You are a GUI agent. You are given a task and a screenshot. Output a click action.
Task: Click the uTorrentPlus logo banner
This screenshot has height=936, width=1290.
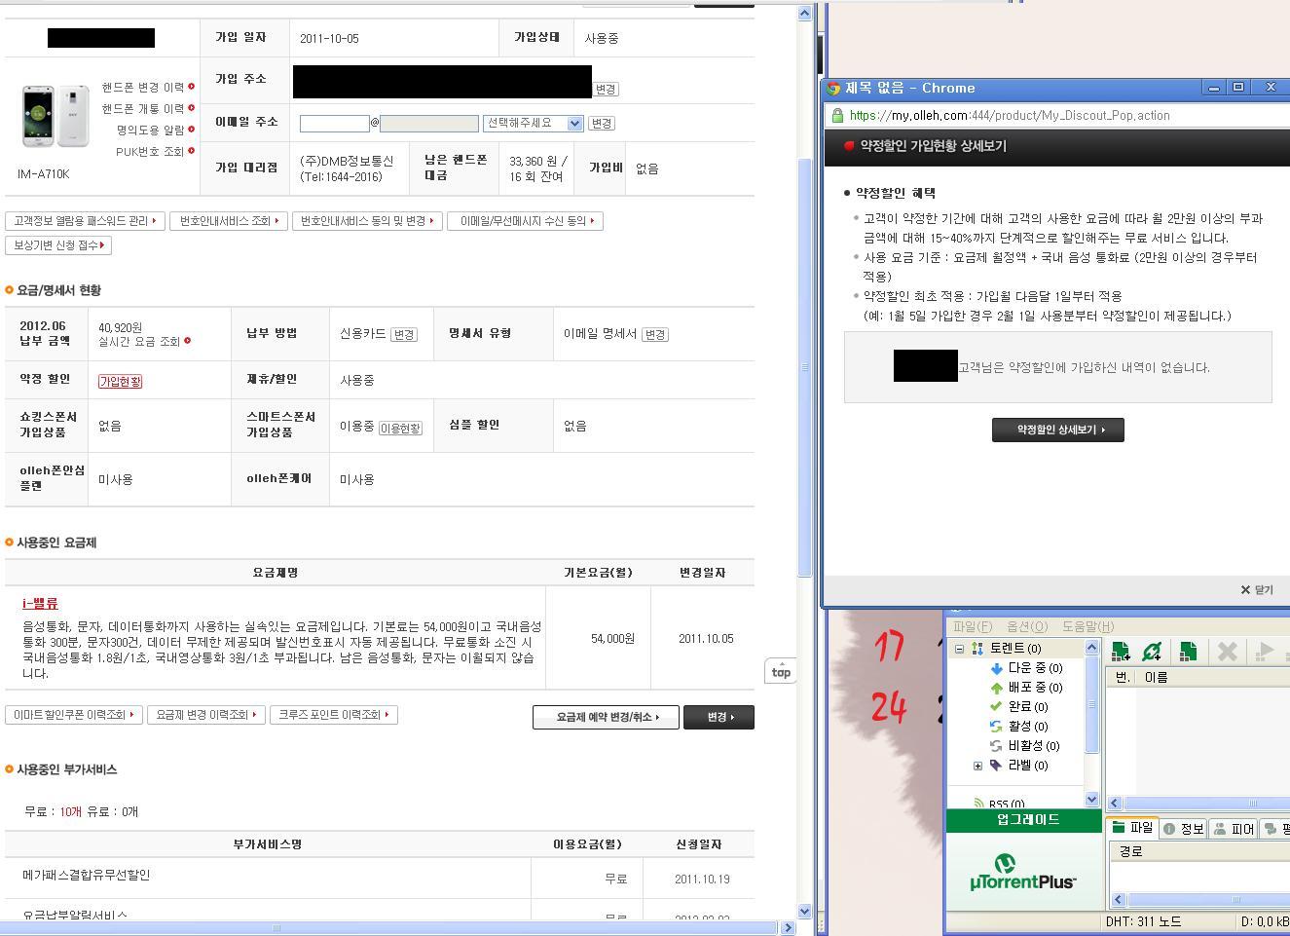click(x=1023, y=871)
